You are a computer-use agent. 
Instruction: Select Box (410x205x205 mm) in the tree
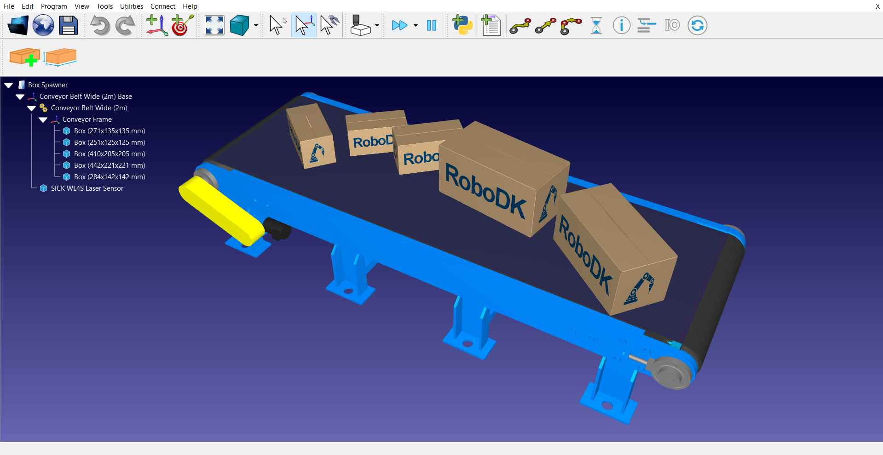pos(110,154)
